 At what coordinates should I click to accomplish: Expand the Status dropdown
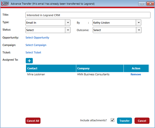pos(68,30)
